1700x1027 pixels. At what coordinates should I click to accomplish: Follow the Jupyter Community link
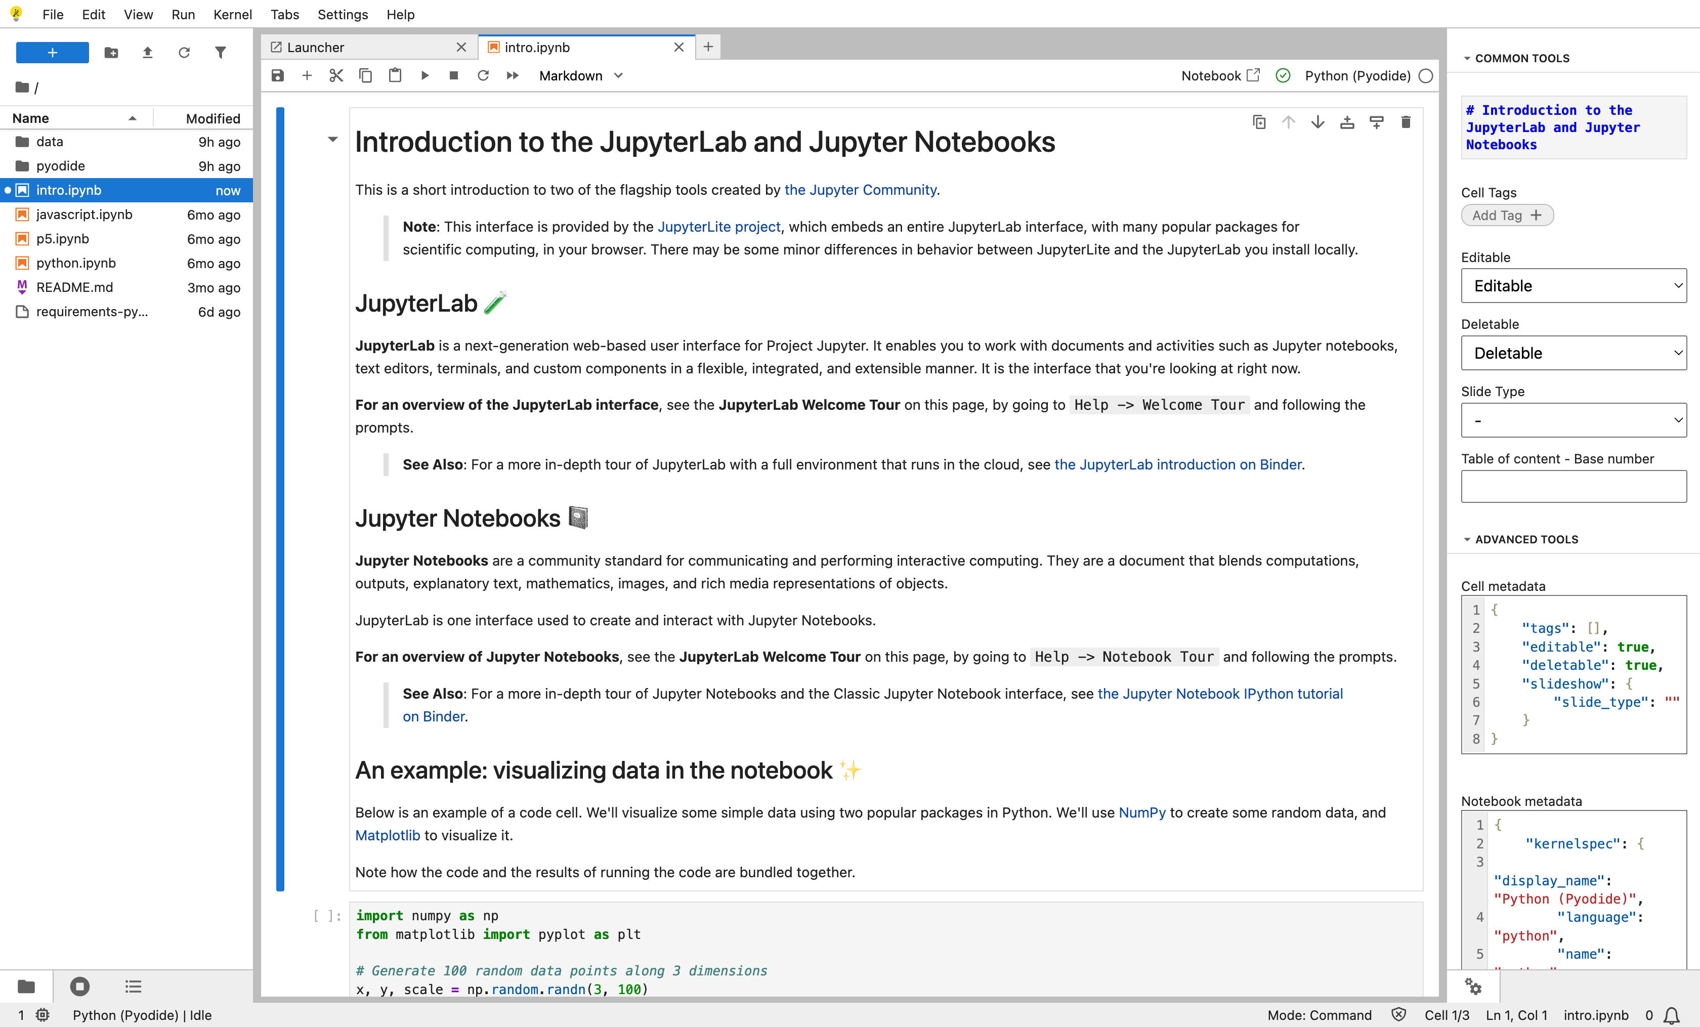[x=860, y=190]
